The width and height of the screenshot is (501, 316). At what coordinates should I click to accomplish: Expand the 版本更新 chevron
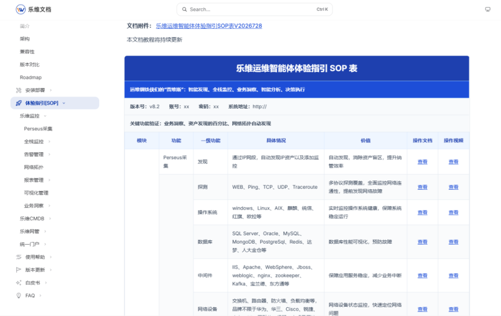point(50,270)
